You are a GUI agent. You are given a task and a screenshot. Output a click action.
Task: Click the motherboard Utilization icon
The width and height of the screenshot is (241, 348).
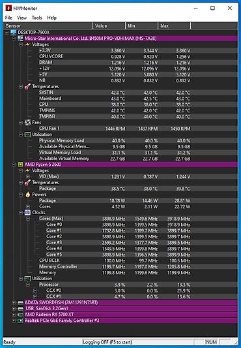pyautogui.click(x=27, y=134)
